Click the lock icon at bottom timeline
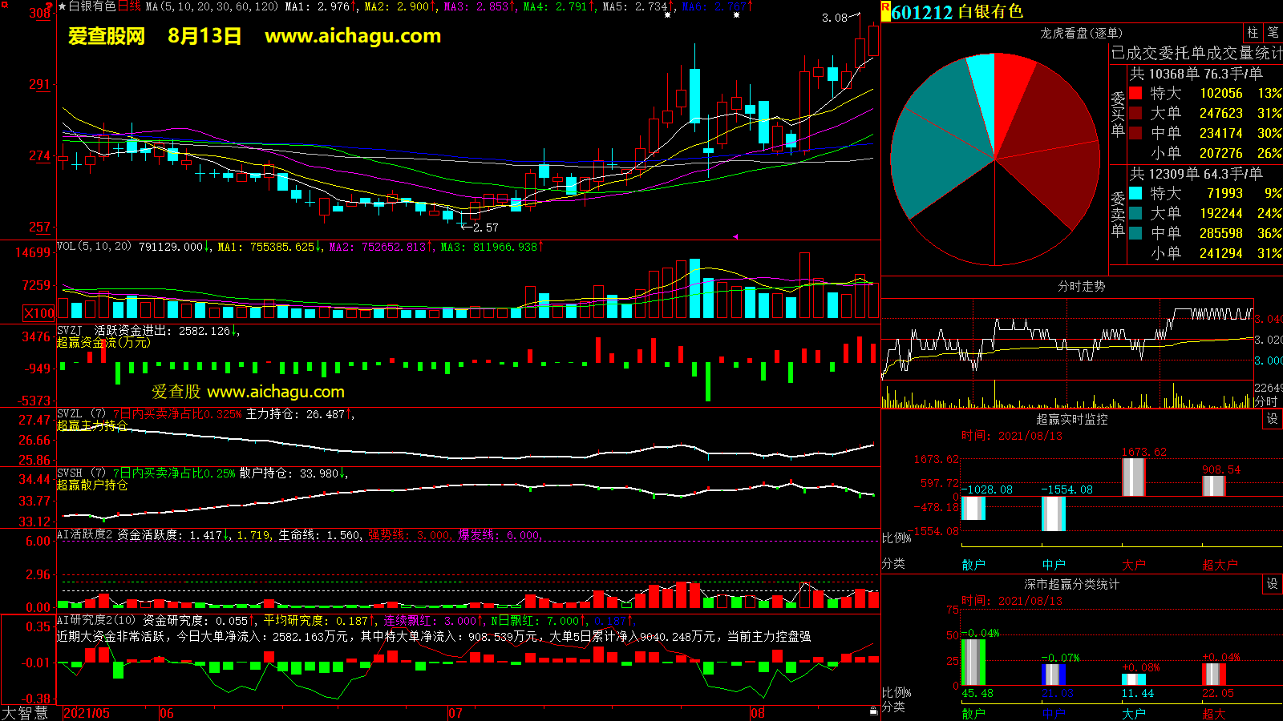Viewport: 1283px width, 721px height. click(x=873, y=711)
